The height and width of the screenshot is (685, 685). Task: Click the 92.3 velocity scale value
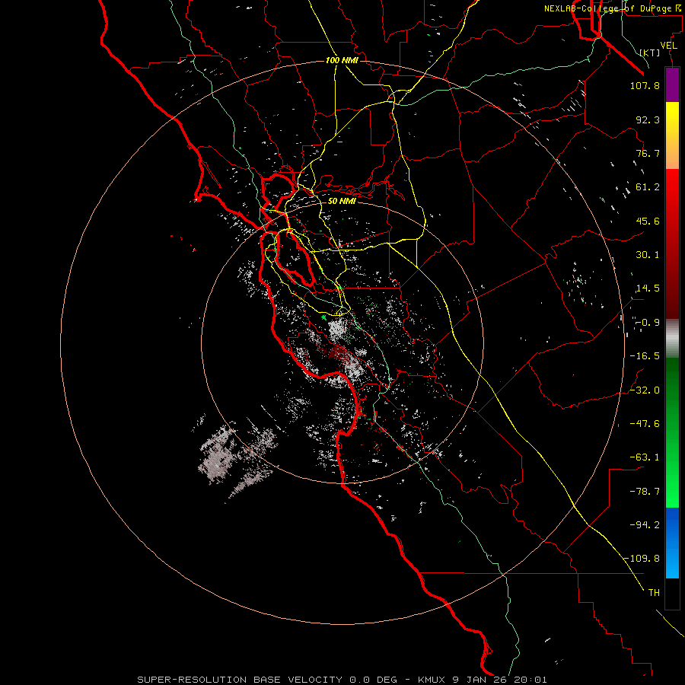[x=648, y=119]
